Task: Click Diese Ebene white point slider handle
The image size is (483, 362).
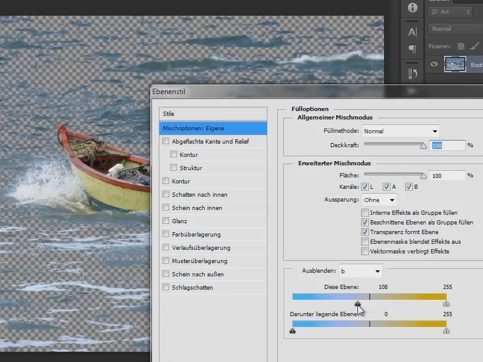Action: (x=446, y=304)
